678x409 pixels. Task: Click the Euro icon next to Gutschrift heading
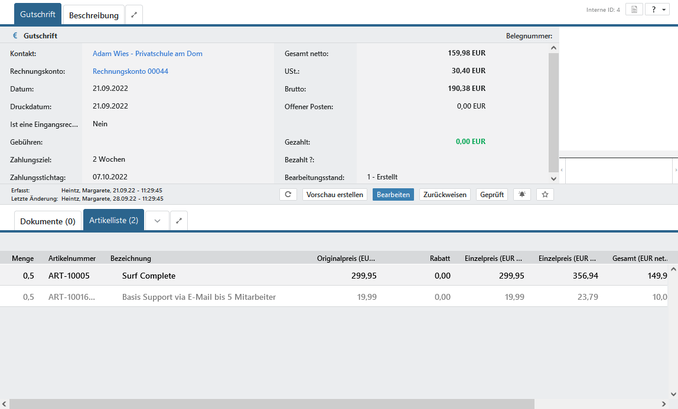[15, 36]
